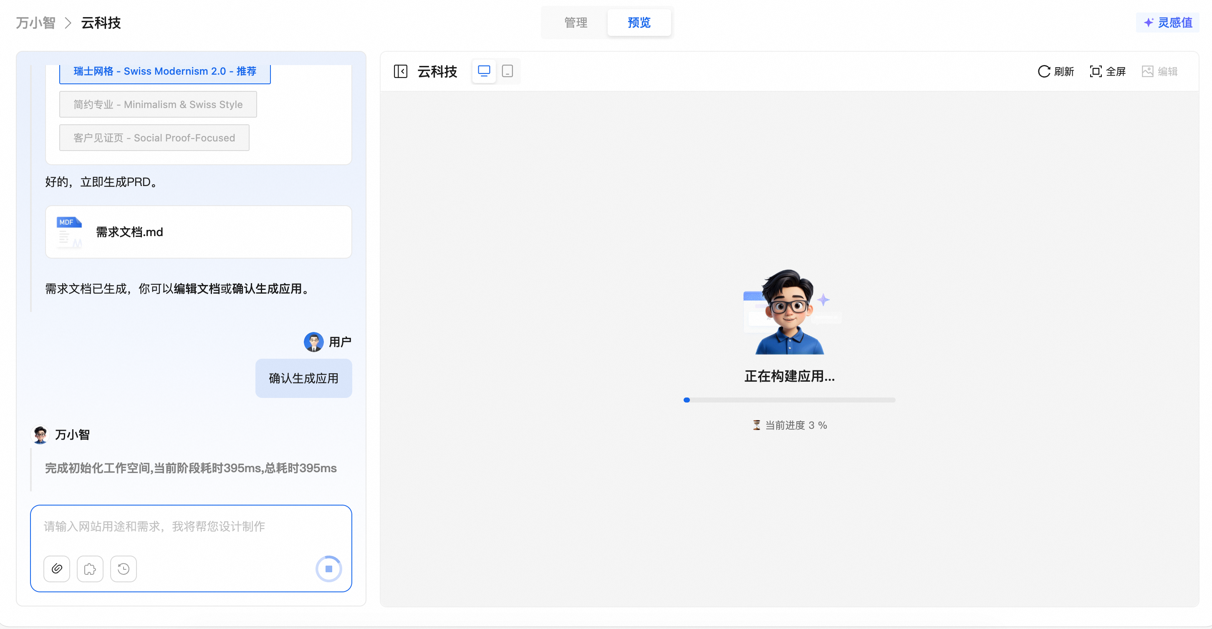This screenshot has height=629, width=1212.
Task: Collapse the sidebar panel icon
Action: pyautogui.click(x=400, y=71)
